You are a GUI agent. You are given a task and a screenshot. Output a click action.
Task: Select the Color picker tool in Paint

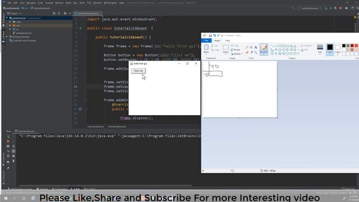(x=251, y=52)
